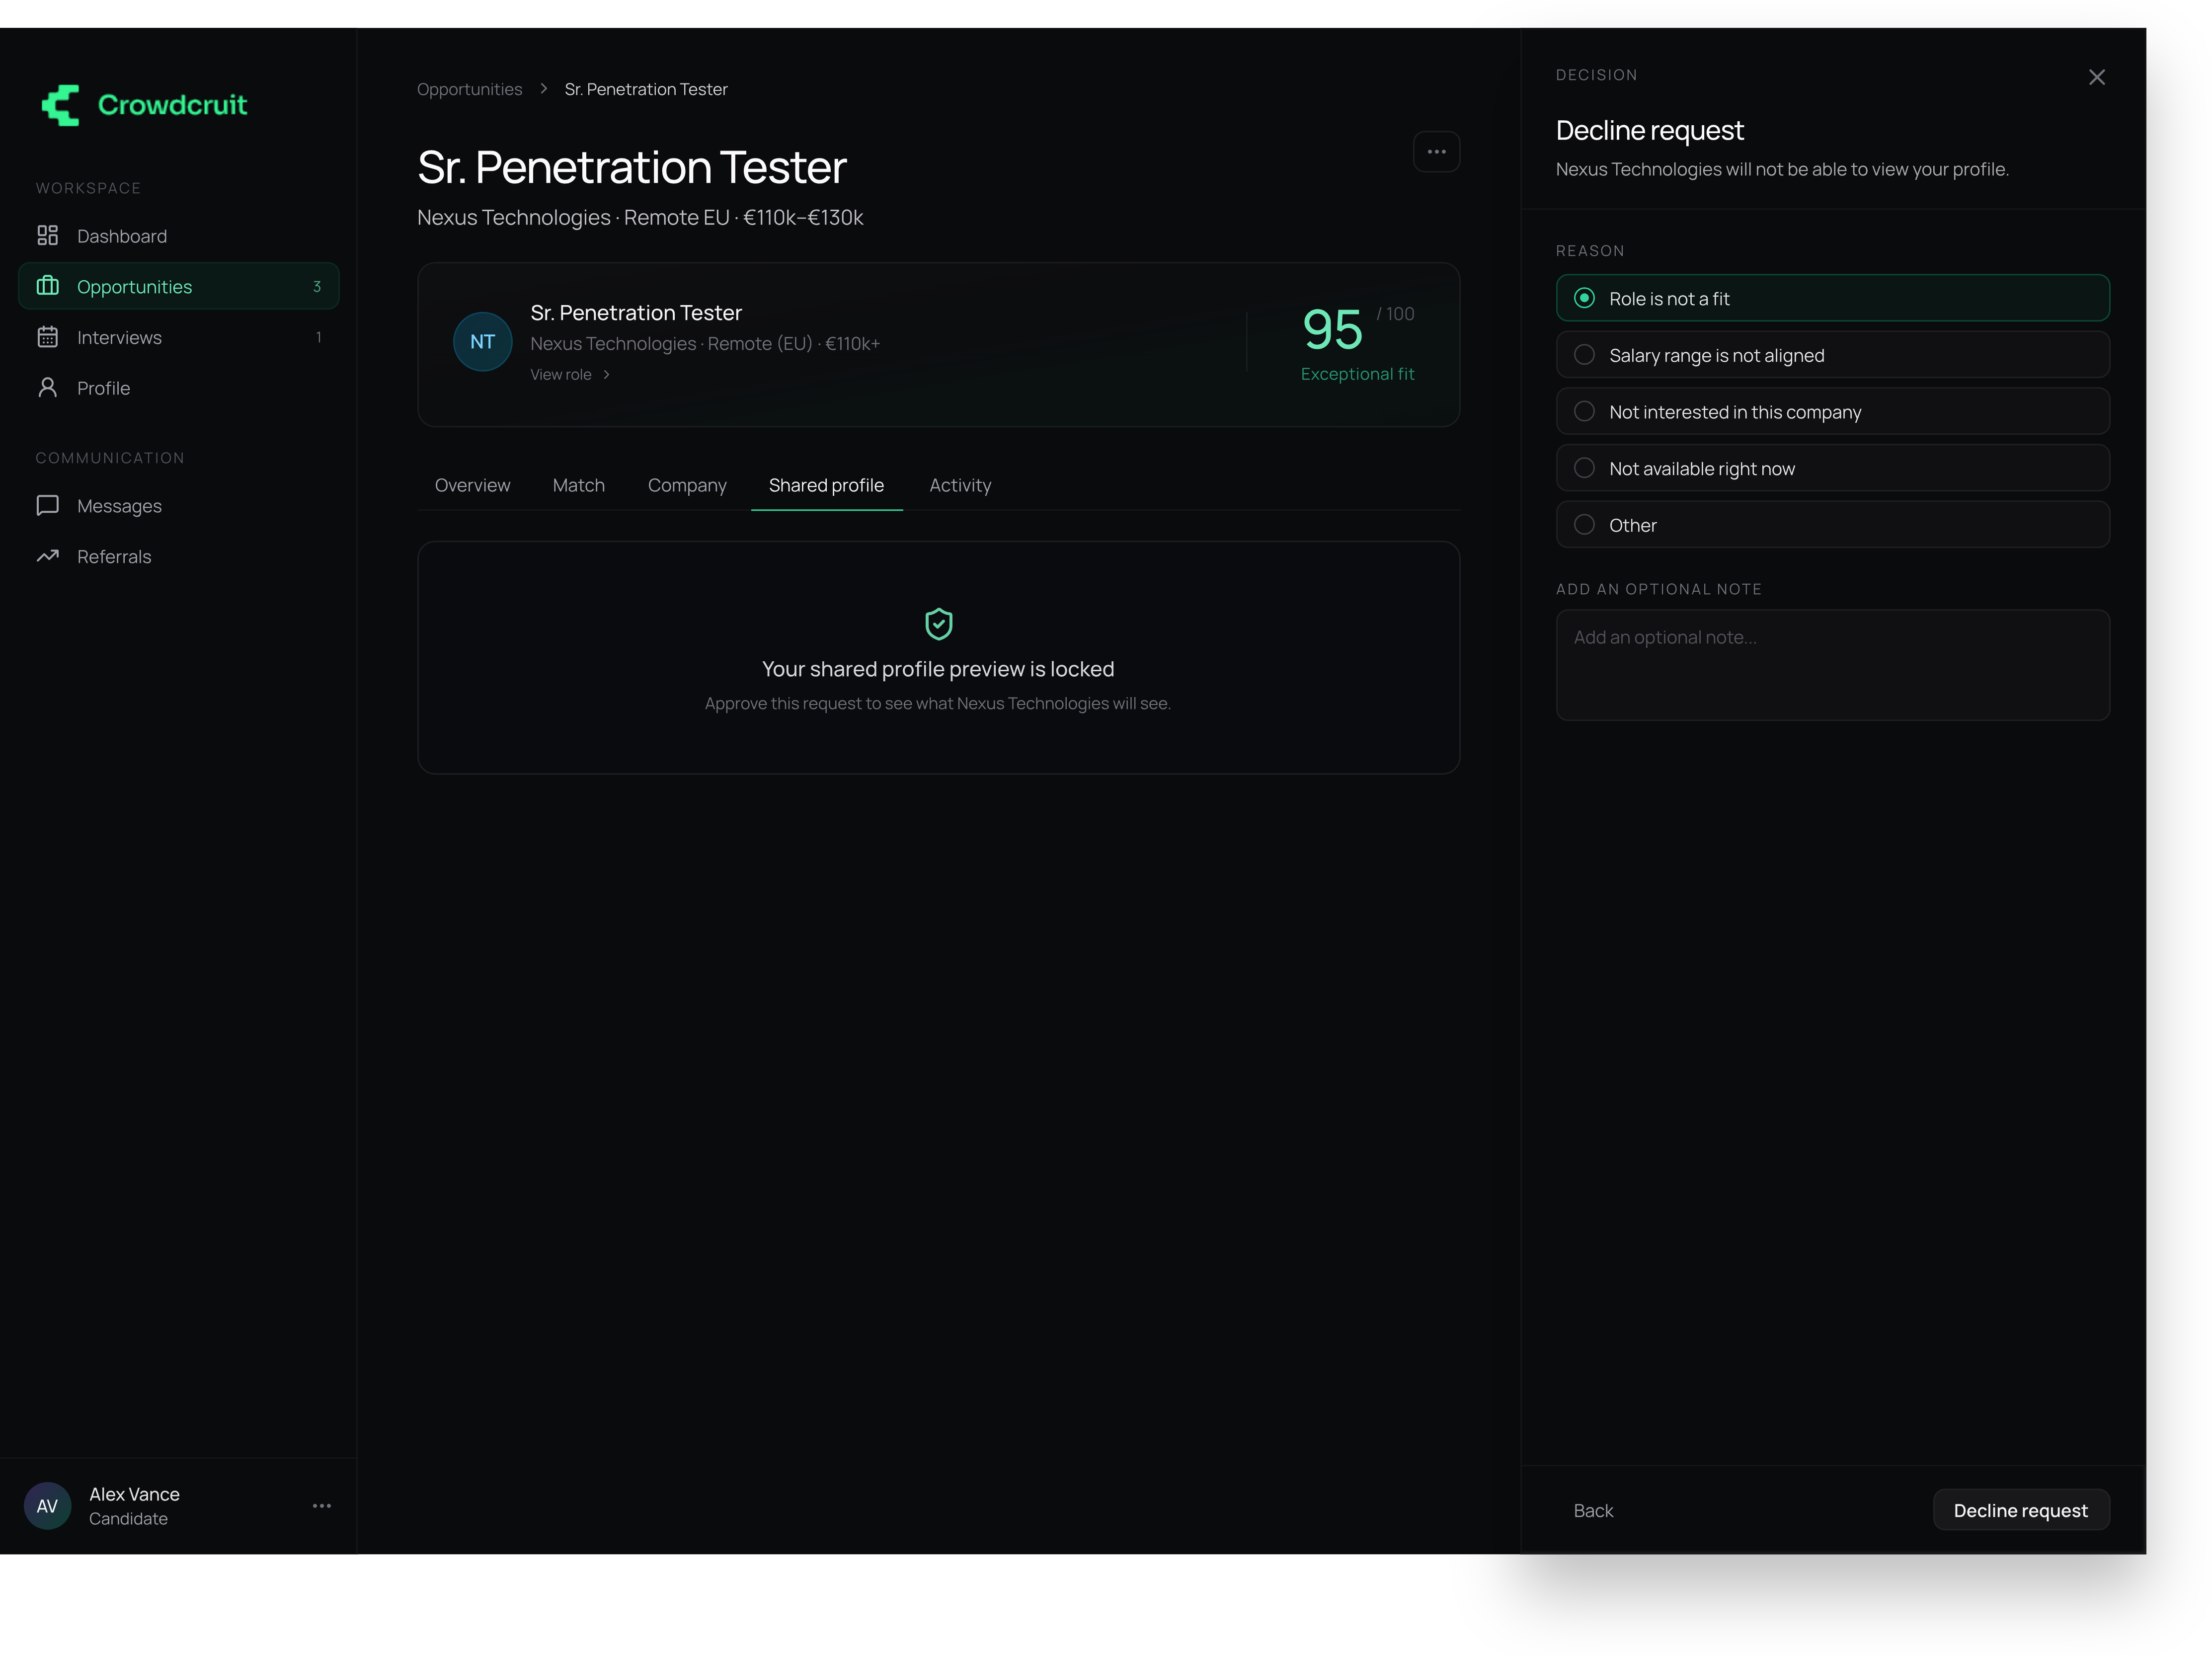The width and height of the screenshot is (2212, 1657).
Task: Click 'Your shared profile preview is locked' text
Action: pos(938,669)
